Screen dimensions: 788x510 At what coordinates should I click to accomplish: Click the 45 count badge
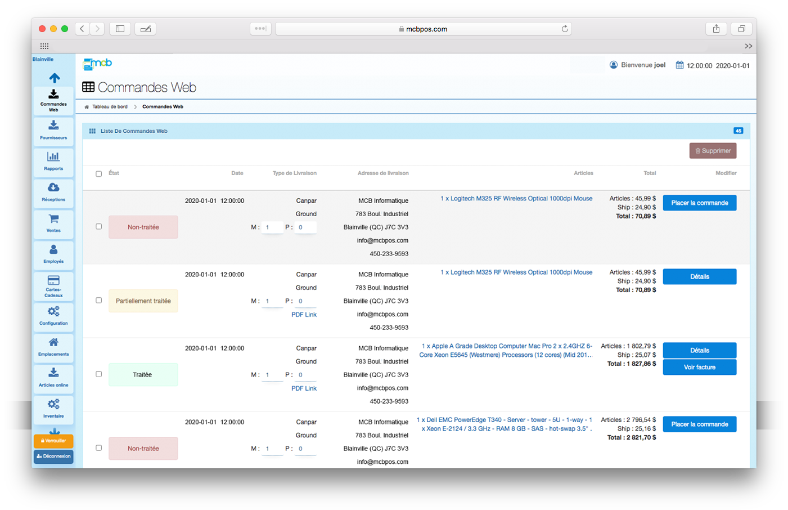coord(739,131)
